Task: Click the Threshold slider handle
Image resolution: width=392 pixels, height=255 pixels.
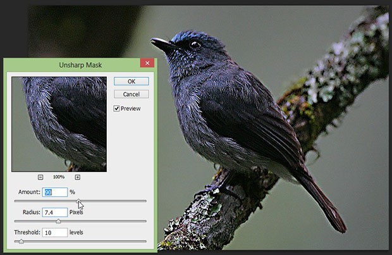Action: [x=21, y=241]
